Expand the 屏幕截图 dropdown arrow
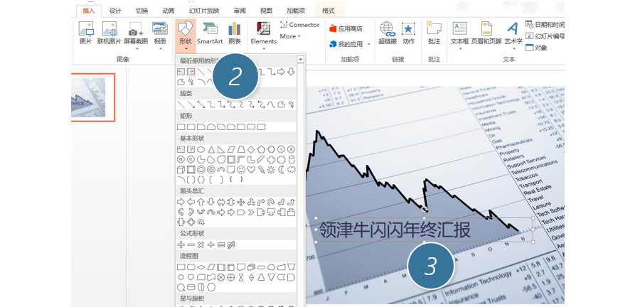 (137, 49)
